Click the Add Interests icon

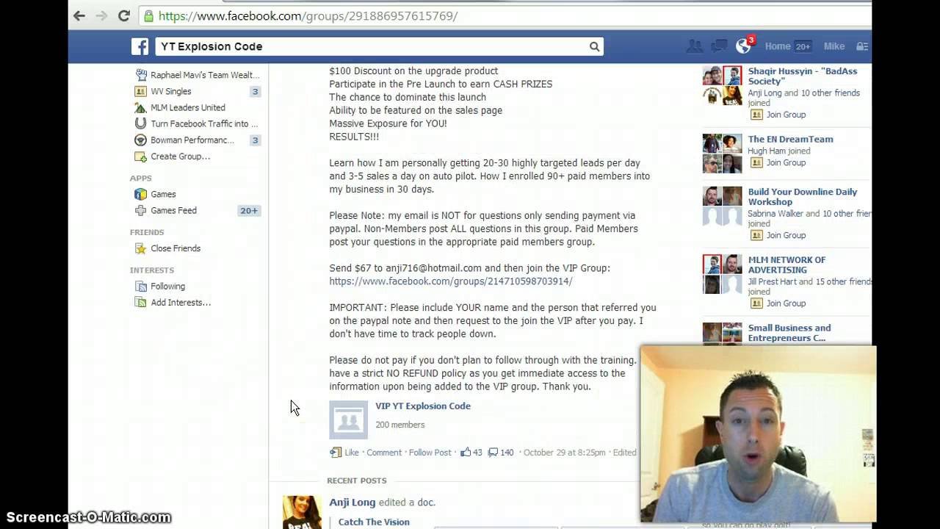140,303
